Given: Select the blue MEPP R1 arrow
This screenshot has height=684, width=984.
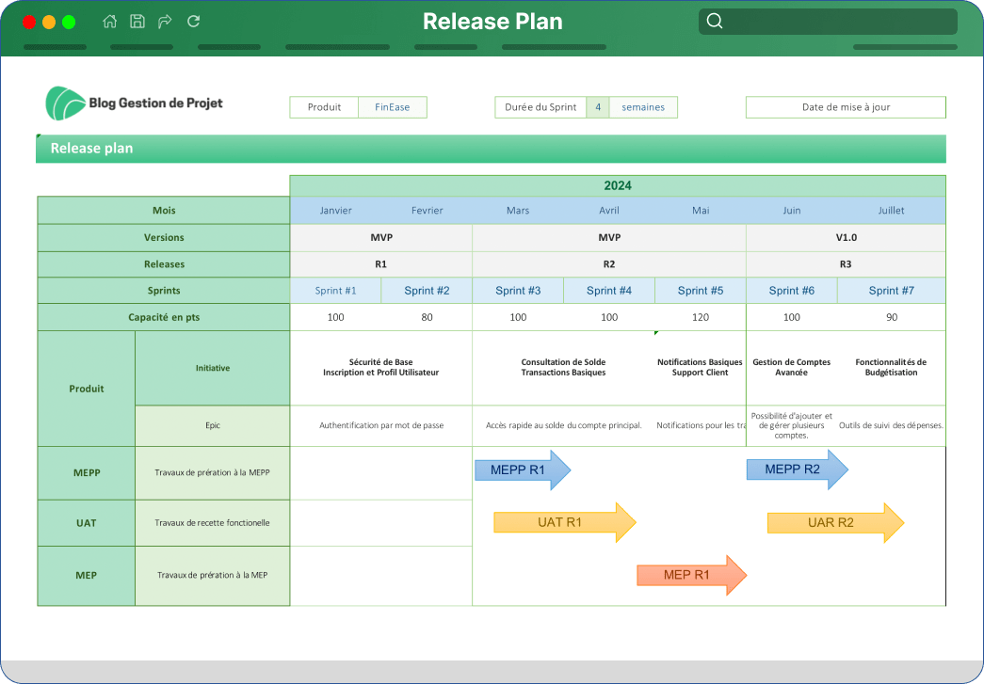Looking at the screenshot, I should [x=523, y=469].
